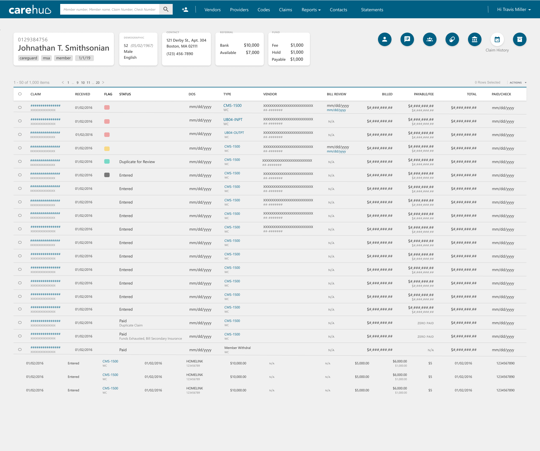This screenshot has width=540, height=451.
Task: Go to page 20 in pagination
Action: (x=98, y=83)
